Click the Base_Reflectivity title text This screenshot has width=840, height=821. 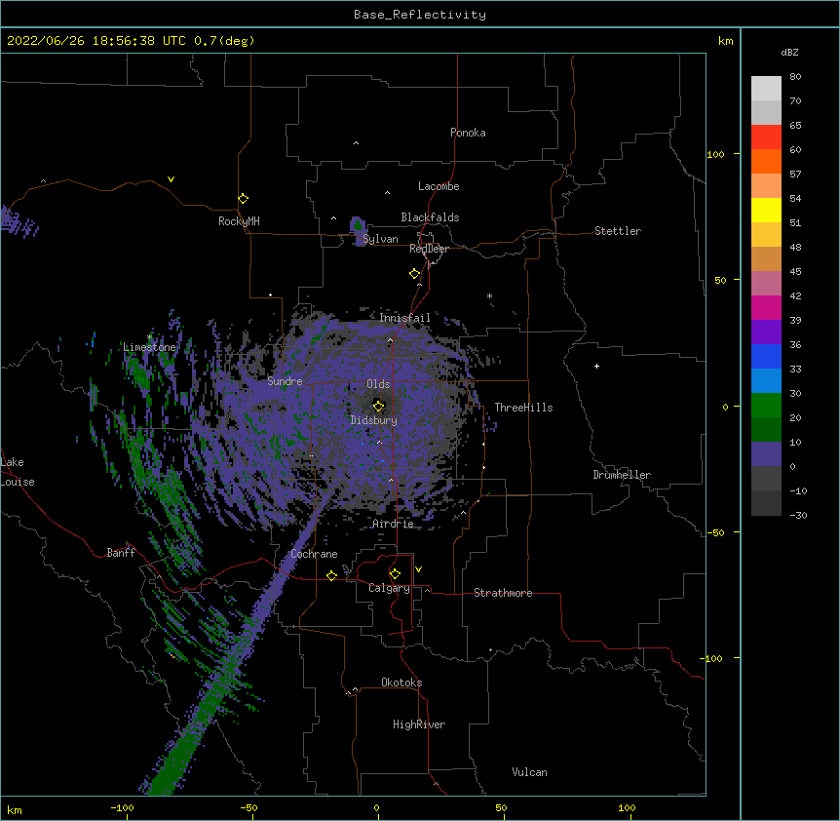pyautogui.click(x=420, y=15)
